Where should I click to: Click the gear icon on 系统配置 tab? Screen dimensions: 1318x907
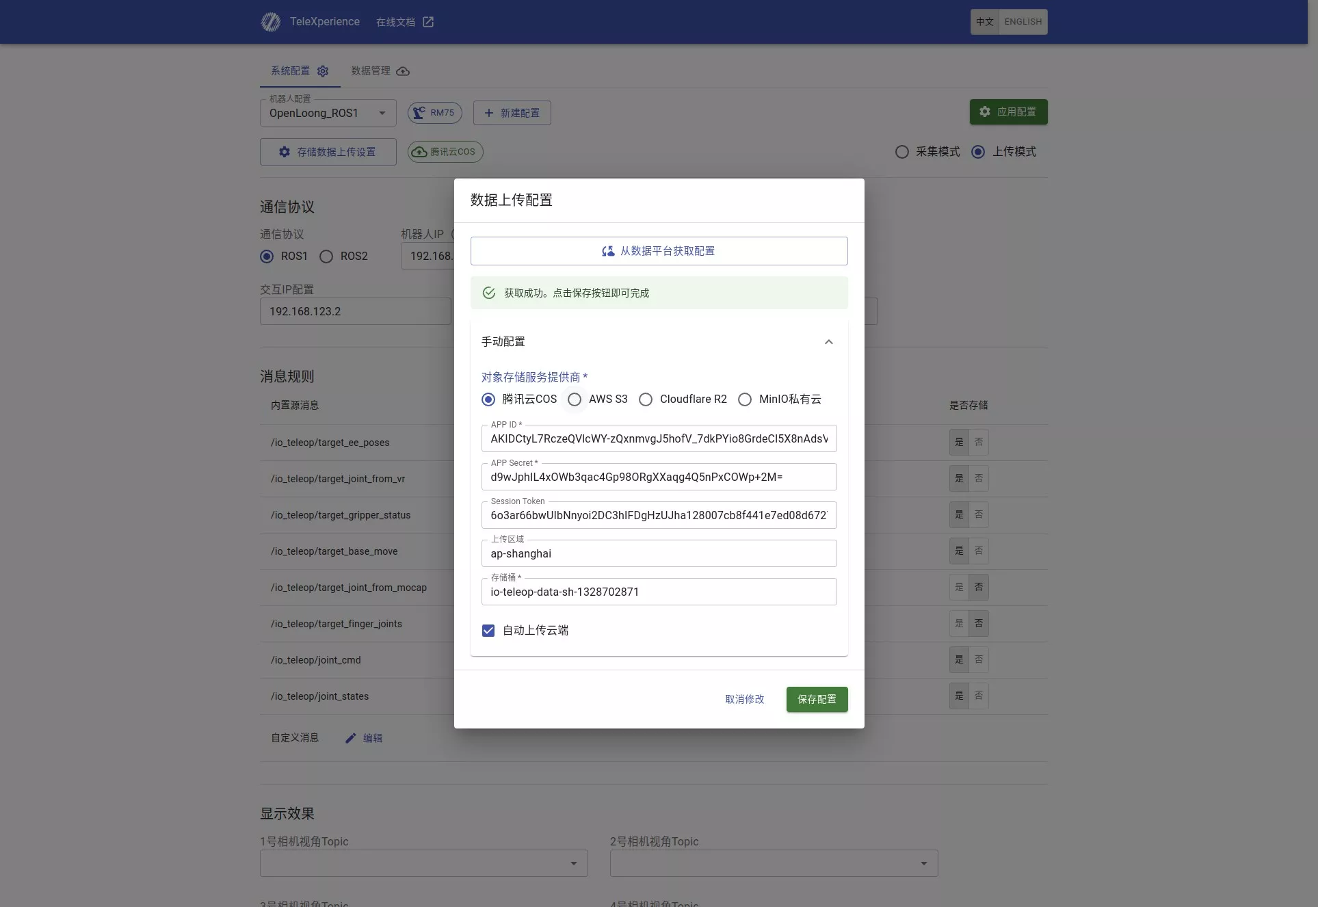323,71
